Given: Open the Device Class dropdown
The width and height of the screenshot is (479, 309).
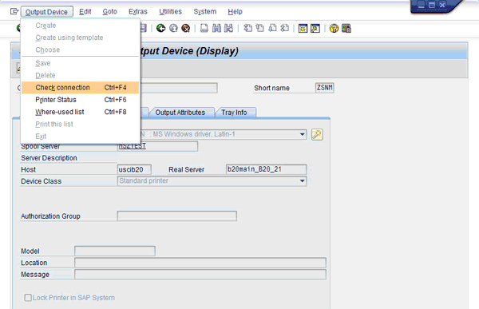Looking at the screenshot, I should point(302,181).
